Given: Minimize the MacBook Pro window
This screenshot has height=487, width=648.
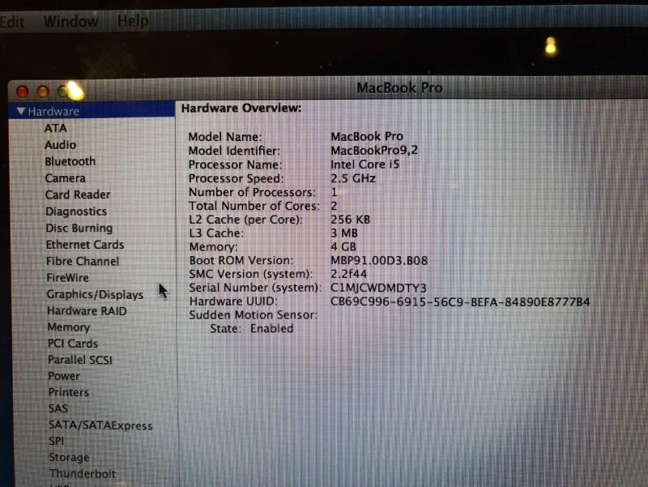Looking at the screenshot, I should pyautogui.click(x=43, y=92).
